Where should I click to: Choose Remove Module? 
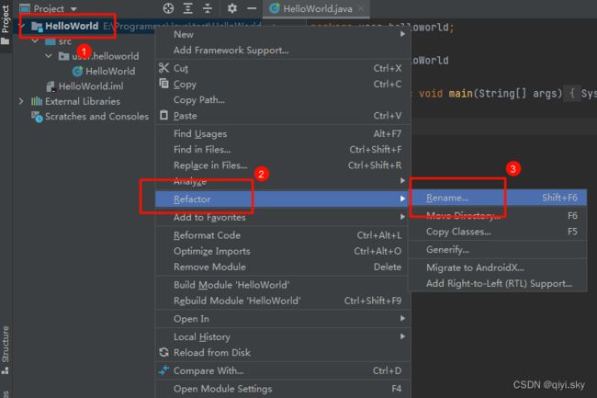pos(283,267)
